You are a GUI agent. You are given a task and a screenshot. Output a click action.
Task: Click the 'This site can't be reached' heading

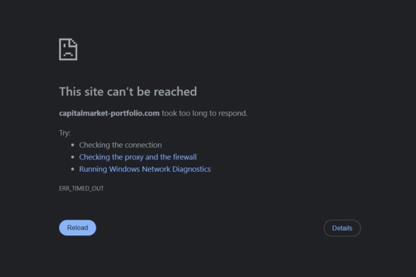tap(128, 91)
